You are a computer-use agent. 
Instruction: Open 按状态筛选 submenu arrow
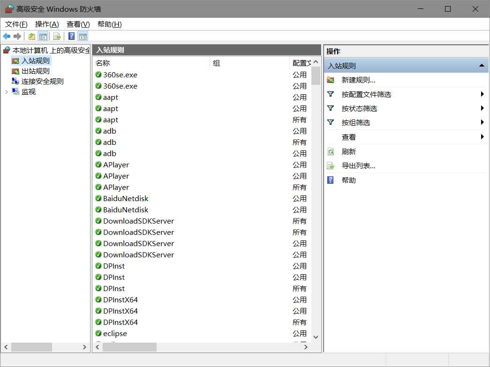point(482,108)
